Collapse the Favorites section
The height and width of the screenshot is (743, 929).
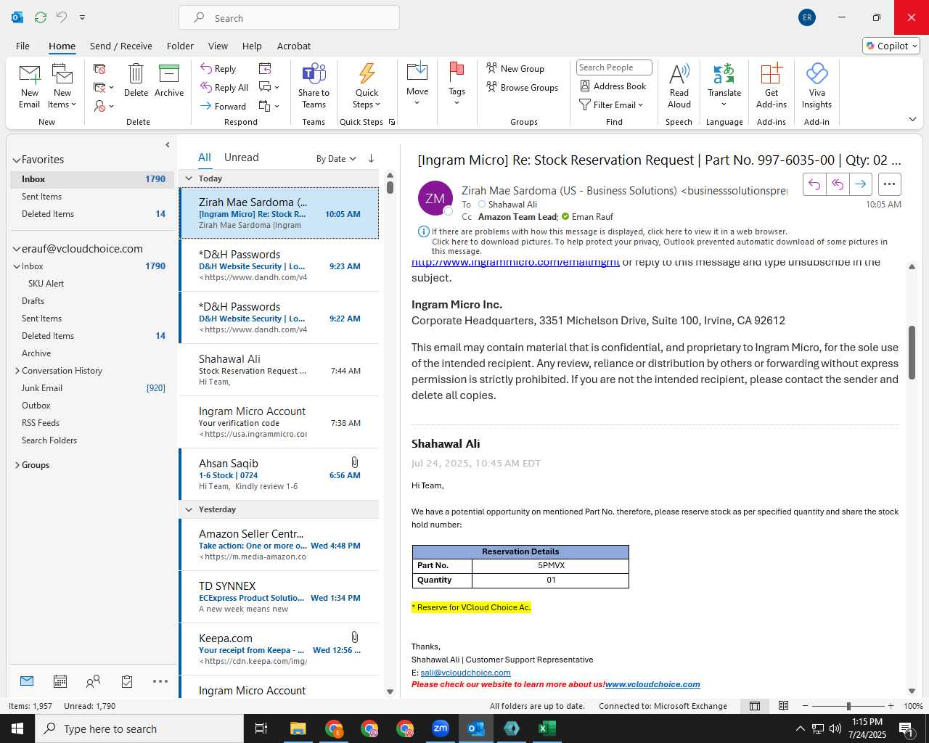[16, 160]
